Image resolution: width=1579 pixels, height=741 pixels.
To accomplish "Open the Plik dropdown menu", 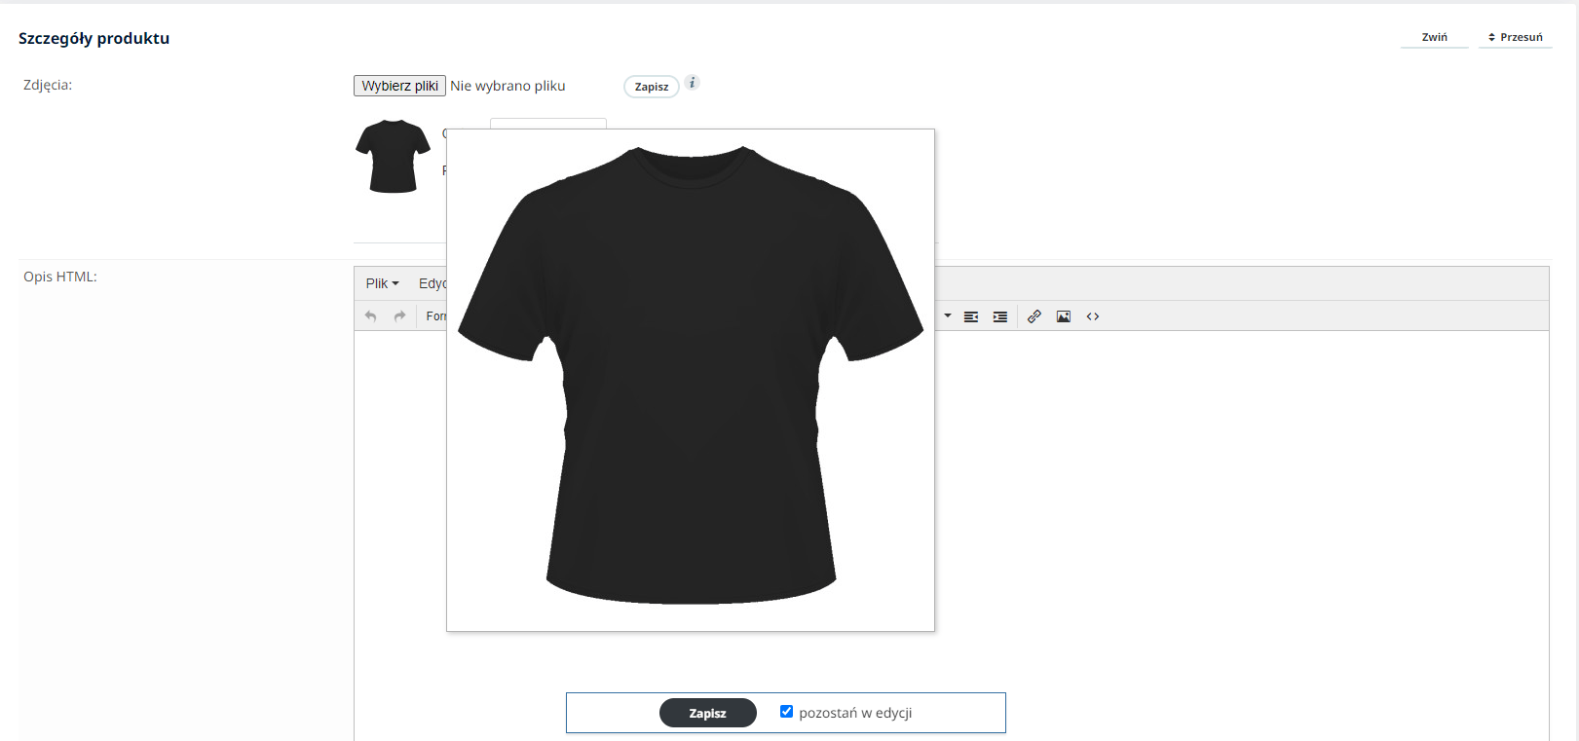I will coord(382,283).
